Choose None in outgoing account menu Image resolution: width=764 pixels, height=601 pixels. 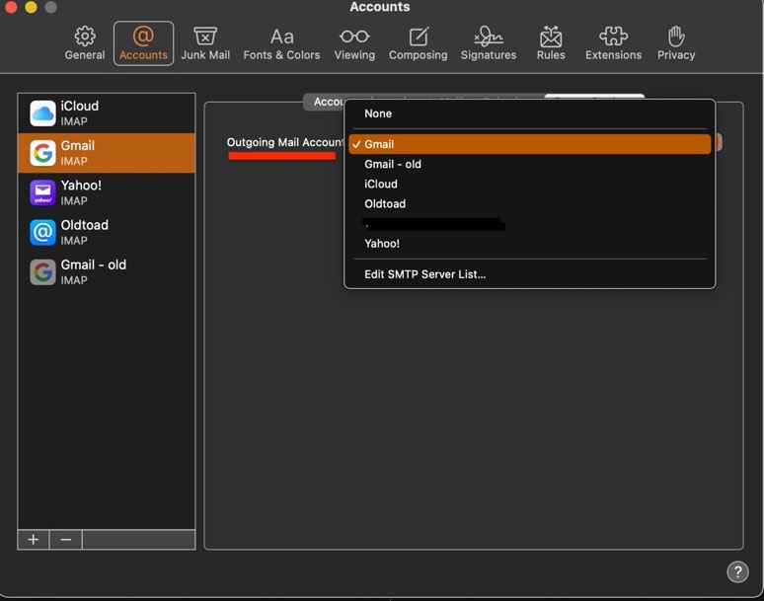pyautogui.click(x=530, y=113)
